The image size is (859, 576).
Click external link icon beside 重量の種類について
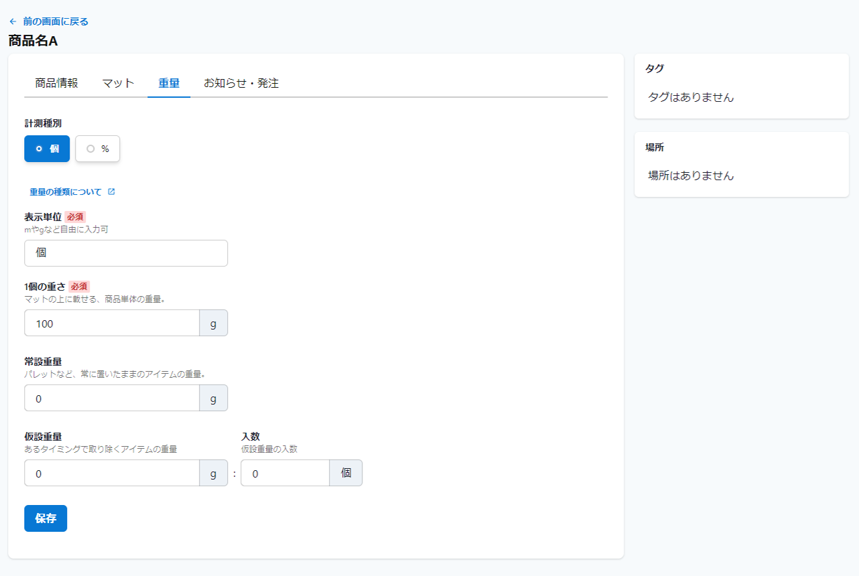[111, 192]
